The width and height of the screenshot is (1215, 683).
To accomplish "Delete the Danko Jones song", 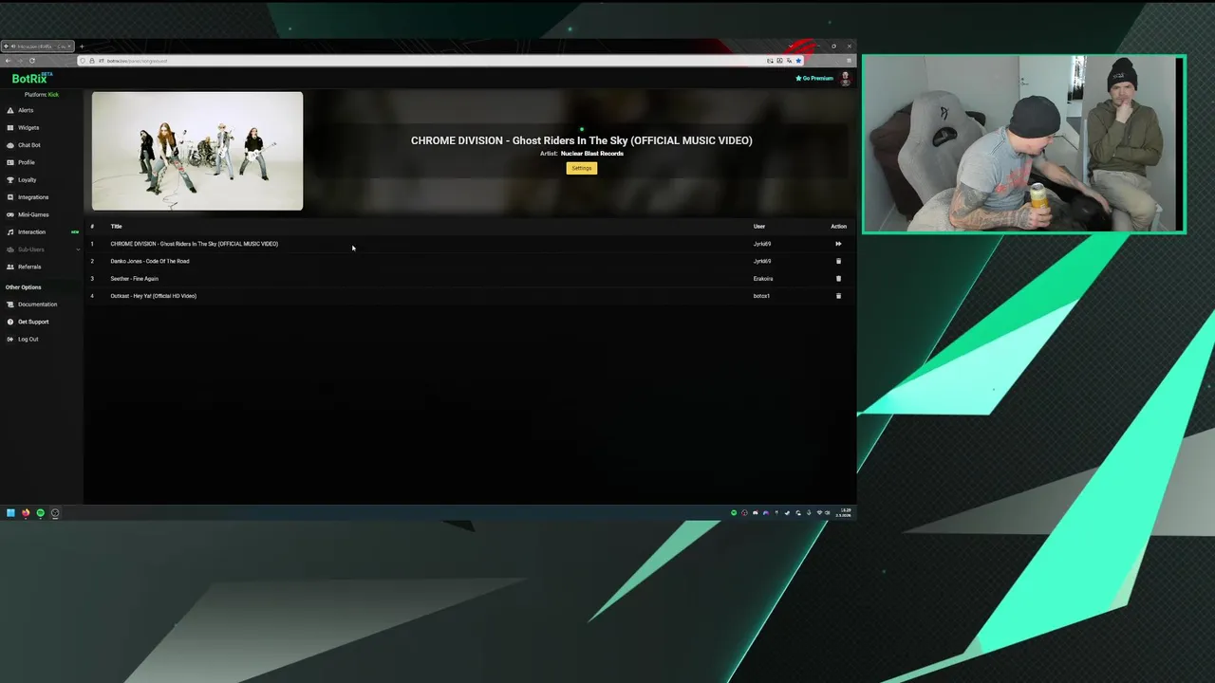I will pos(838,261).
